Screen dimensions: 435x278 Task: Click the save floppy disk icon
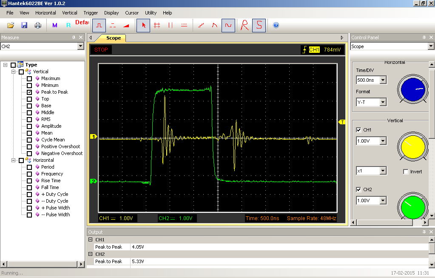[x=24, y=25]
